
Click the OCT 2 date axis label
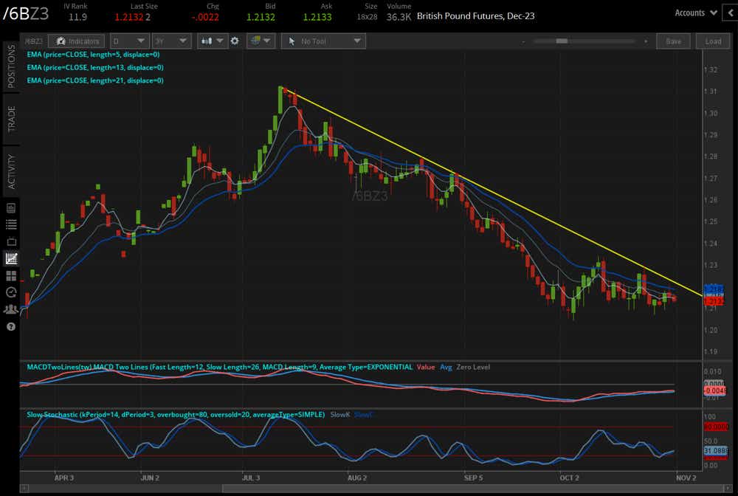[x=569, y=478]
